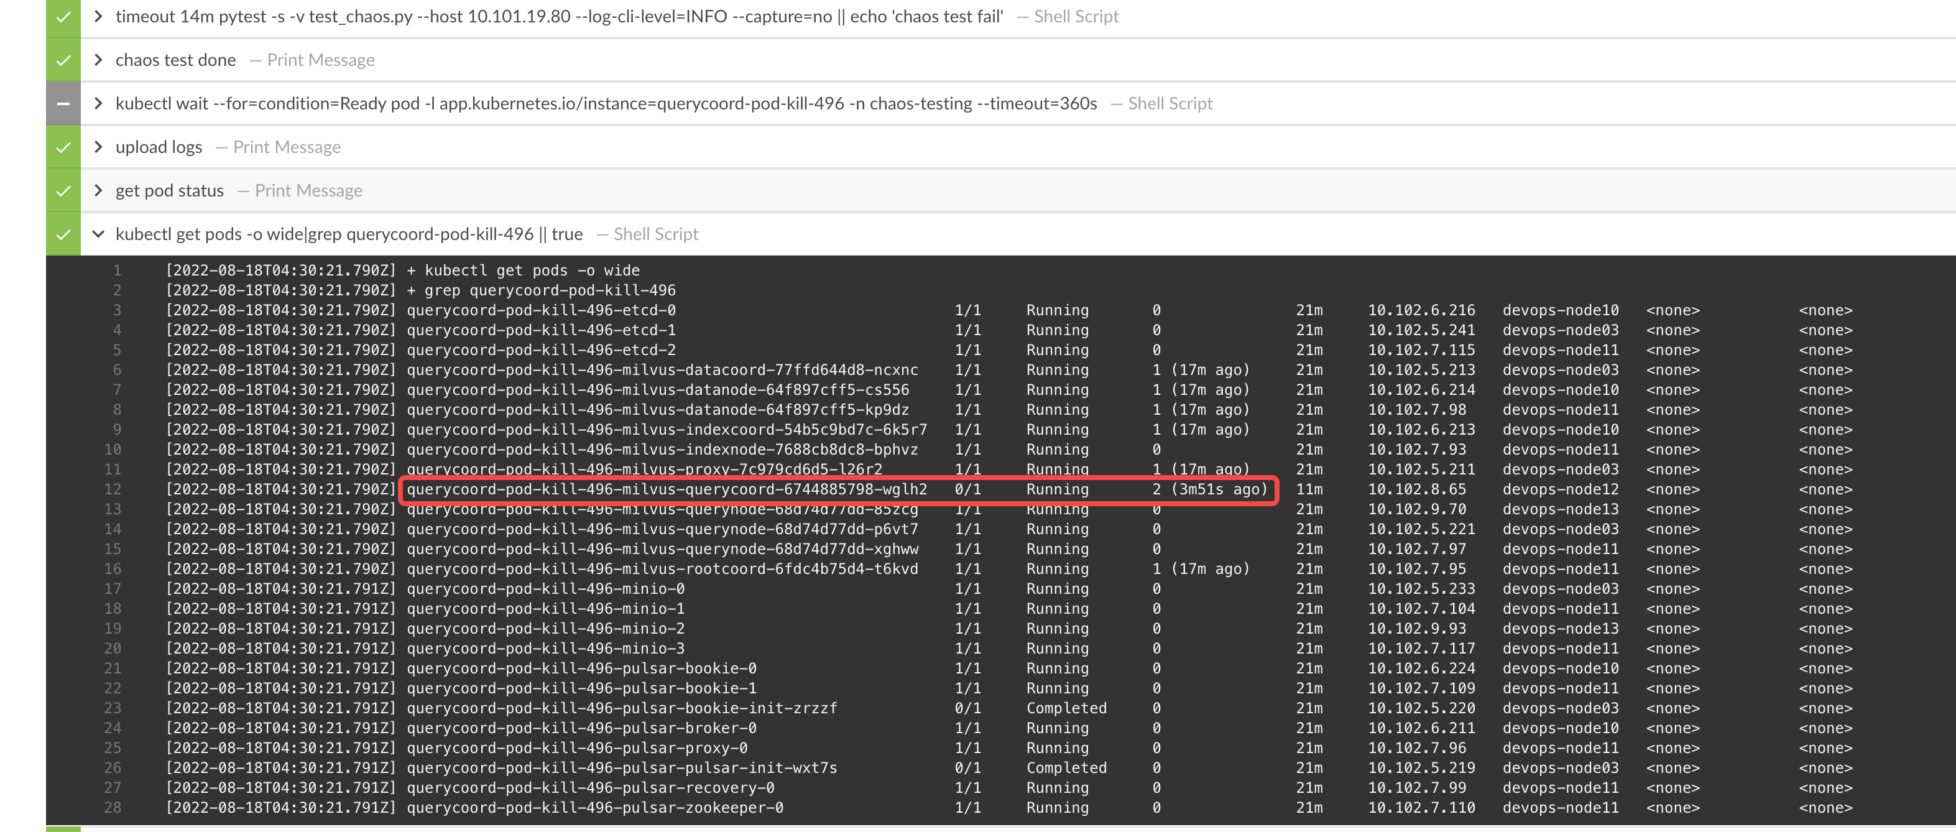The image size is (1956, 832).
Task: Expand the chaos test done message
Action: coord(98,60)
